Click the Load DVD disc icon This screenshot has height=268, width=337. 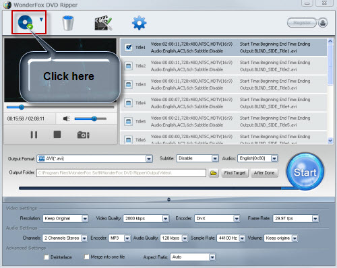25,22
